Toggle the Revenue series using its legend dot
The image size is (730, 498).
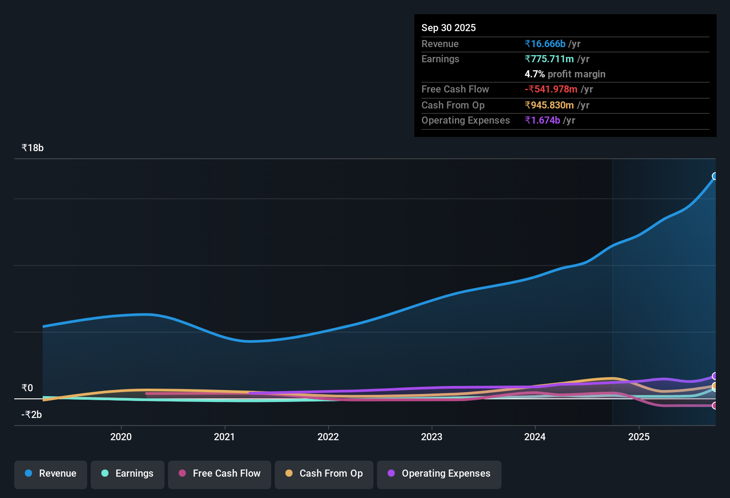point(28,474)
